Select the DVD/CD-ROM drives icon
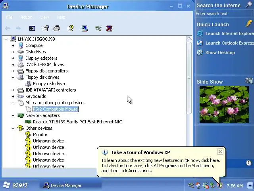Image resolution: width=254 pixels, height=191 pixels. click(x=21, y=64)
